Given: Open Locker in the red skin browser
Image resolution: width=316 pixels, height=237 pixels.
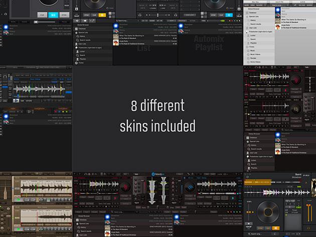Looking at the screenshot, I should 259,160.
